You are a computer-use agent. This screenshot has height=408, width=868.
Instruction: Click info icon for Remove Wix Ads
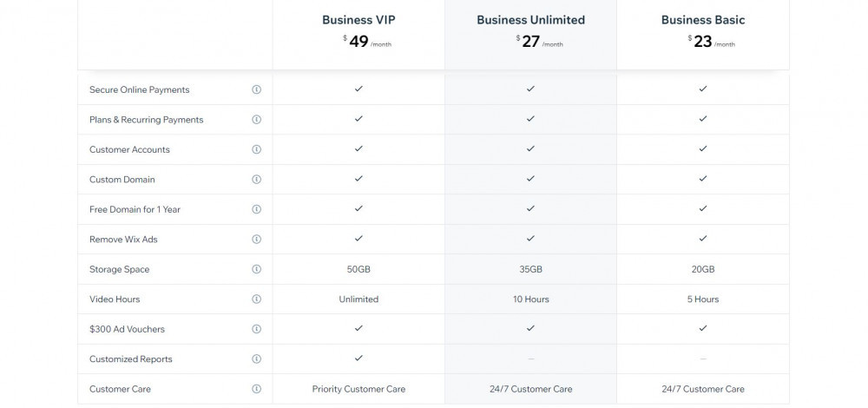(256, 239)
